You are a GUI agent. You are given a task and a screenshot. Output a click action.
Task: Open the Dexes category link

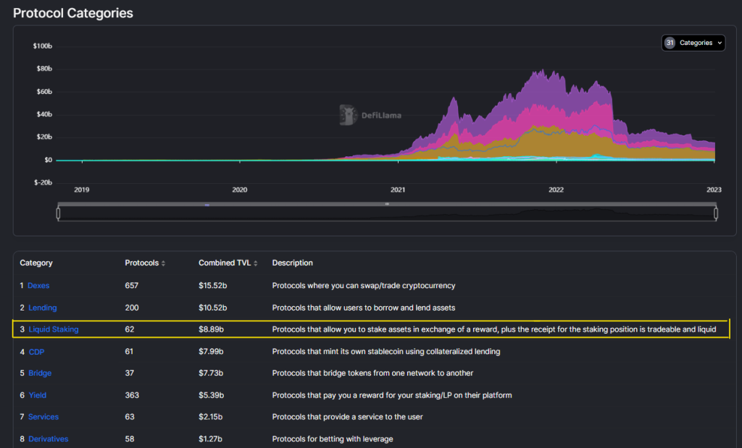[38, 285]
